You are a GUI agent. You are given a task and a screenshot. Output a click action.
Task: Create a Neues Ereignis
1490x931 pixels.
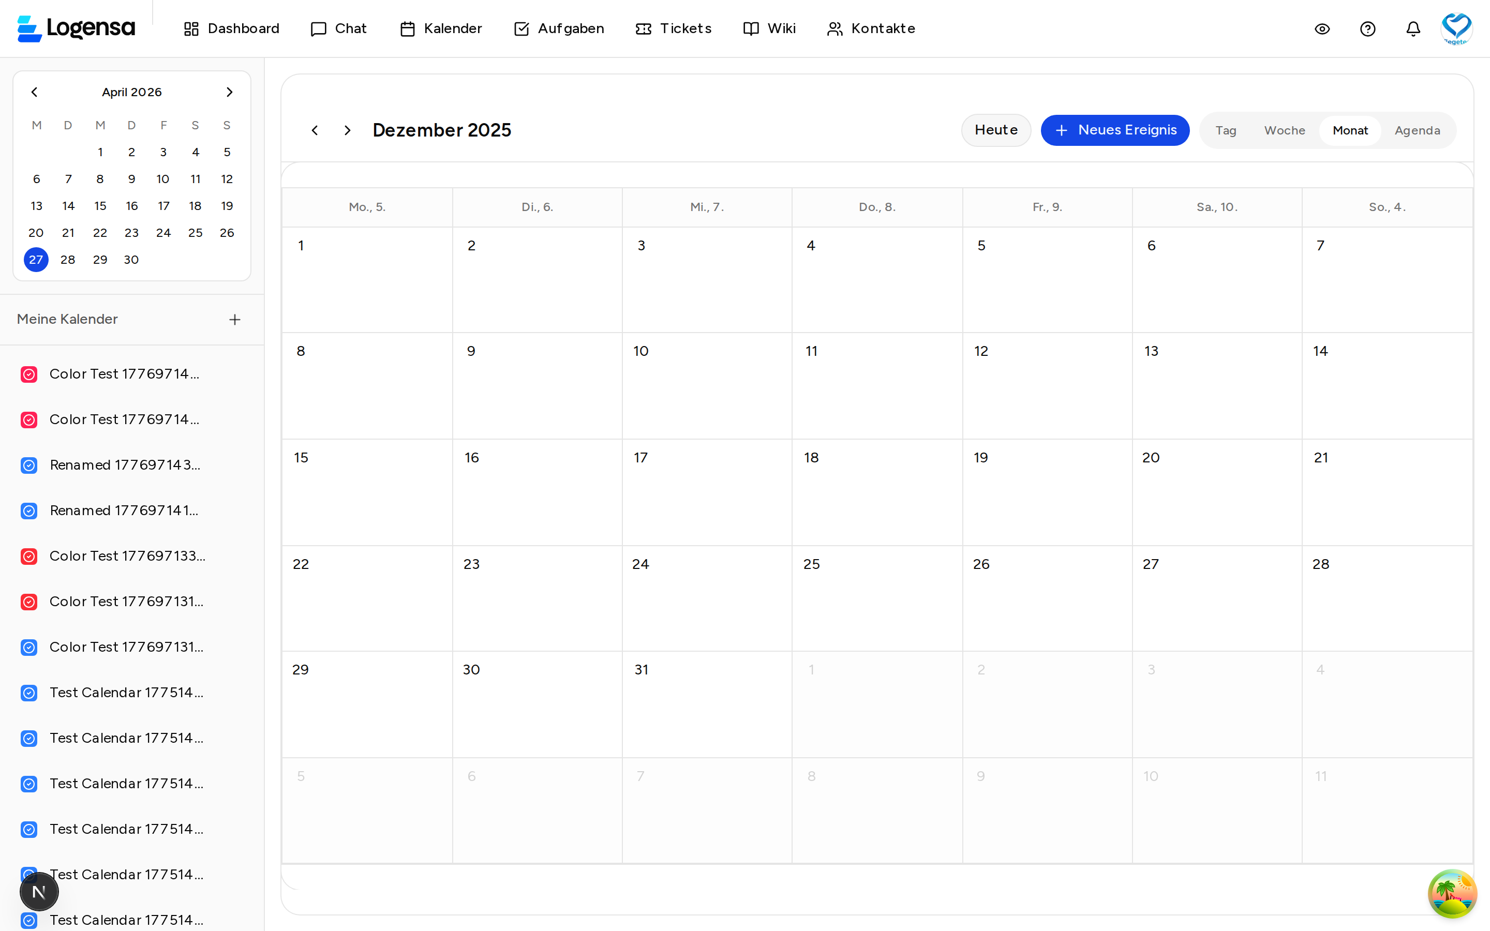[x=1115, y=130]
